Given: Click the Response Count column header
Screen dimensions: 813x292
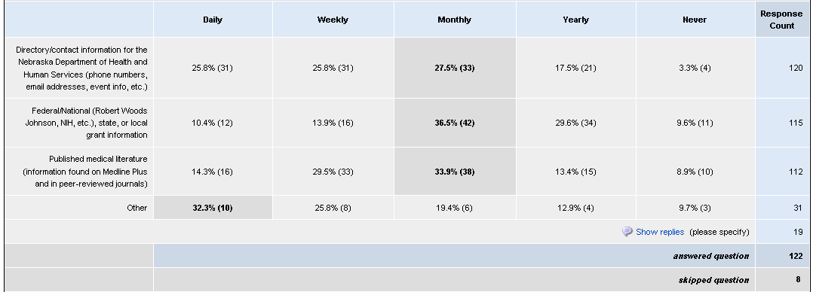Looking at the screenshot, I should pyautogui.click(x=781, y=20).
